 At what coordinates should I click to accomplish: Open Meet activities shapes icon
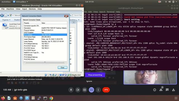click(173, 90)
